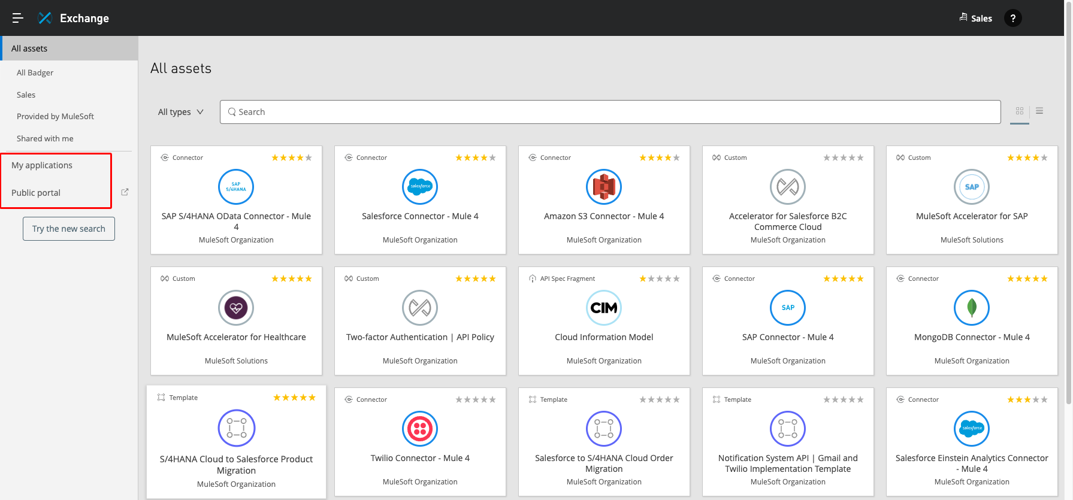Open Twilio Connector - Mule 4 title
The height and width of the screenshot is (500, 1073).
coord(420,458)
